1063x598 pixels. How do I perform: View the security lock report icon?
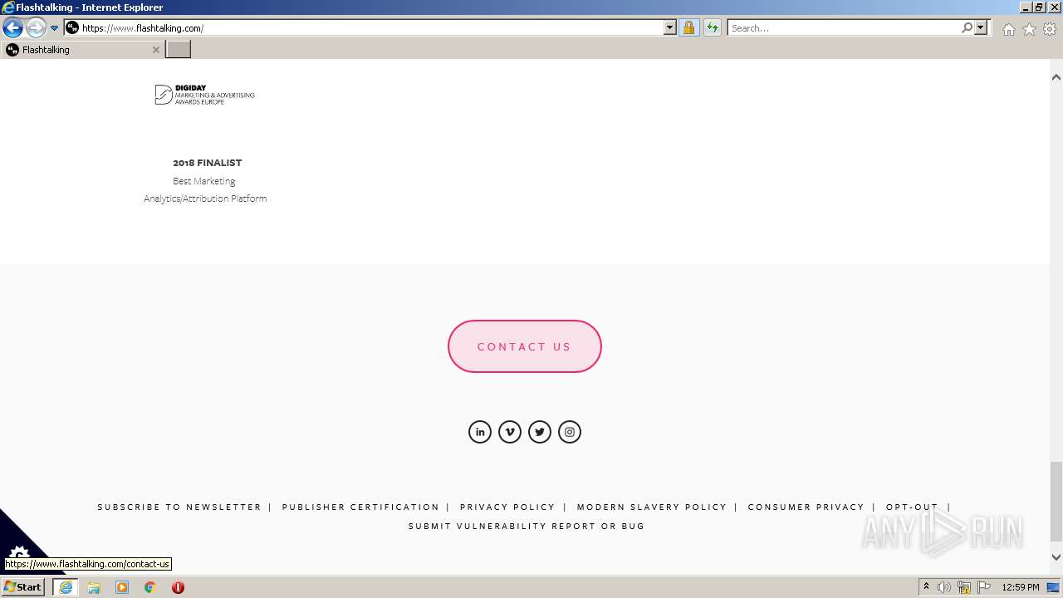pyautogui.click(x=688, y=27)
